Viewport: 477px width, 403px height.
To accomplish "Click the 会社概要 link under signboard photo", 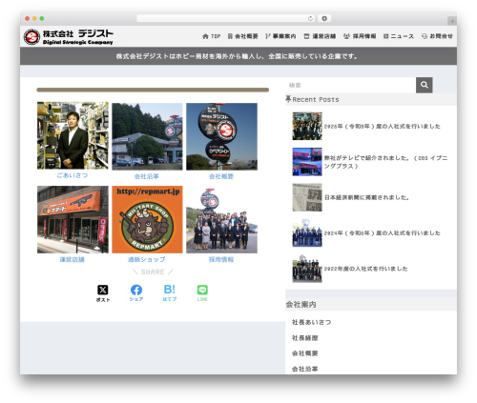I will [x=221, y=176].
